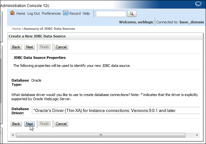Click the Home breadcrumb link

coord(16,29)
